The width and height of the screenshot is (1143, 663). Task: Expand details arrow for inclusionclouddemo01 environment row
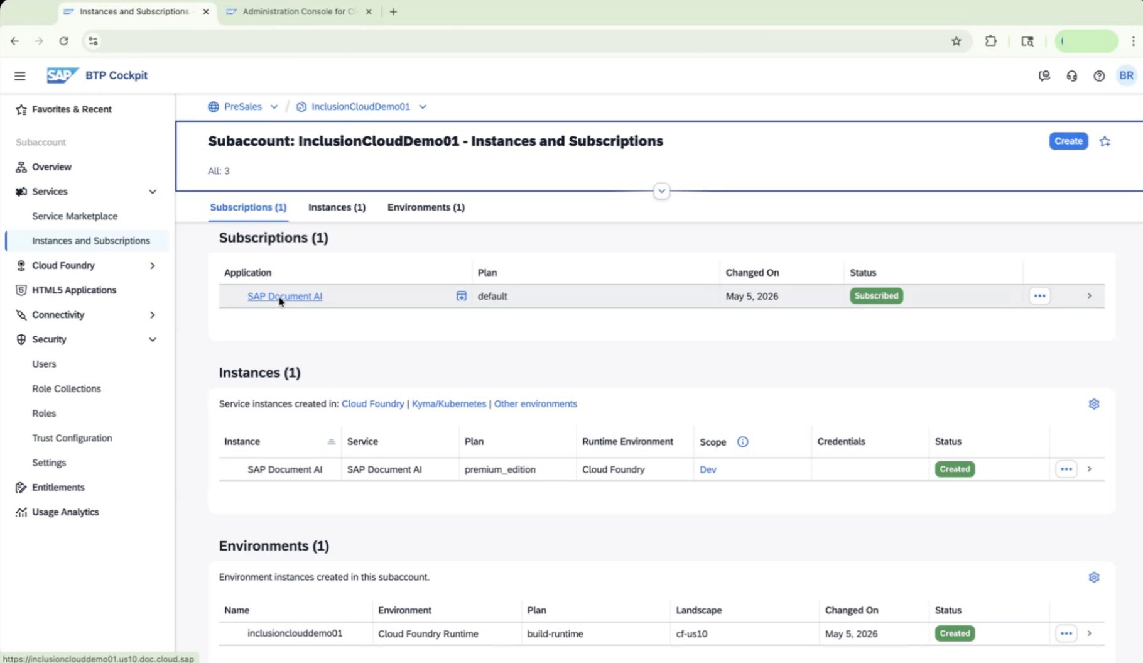click(x=1090, y=633)
